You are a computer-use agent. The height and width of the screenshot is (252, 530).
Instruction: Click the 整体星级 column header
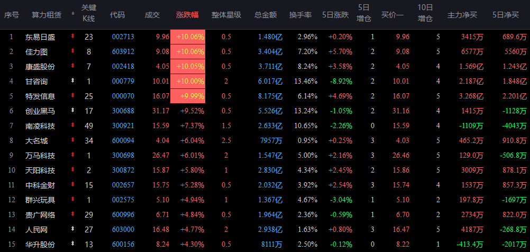[x=226, y=15]
